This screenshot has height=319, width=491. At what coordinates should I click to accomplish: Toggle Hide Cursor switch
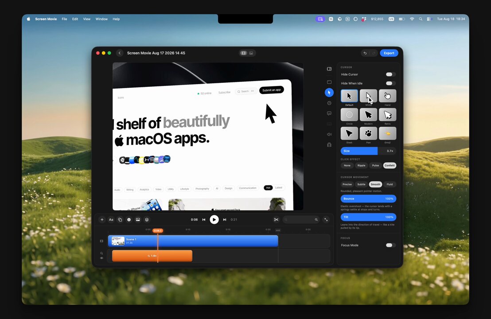tap(390, 74)
